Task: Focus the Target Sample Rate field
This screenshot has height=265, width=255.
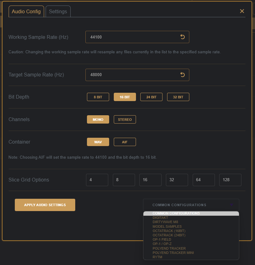Action: 133,75
